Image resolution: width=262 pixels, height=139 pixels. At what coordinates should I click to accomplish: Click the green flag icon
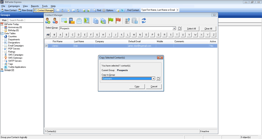tap(111, 21)
